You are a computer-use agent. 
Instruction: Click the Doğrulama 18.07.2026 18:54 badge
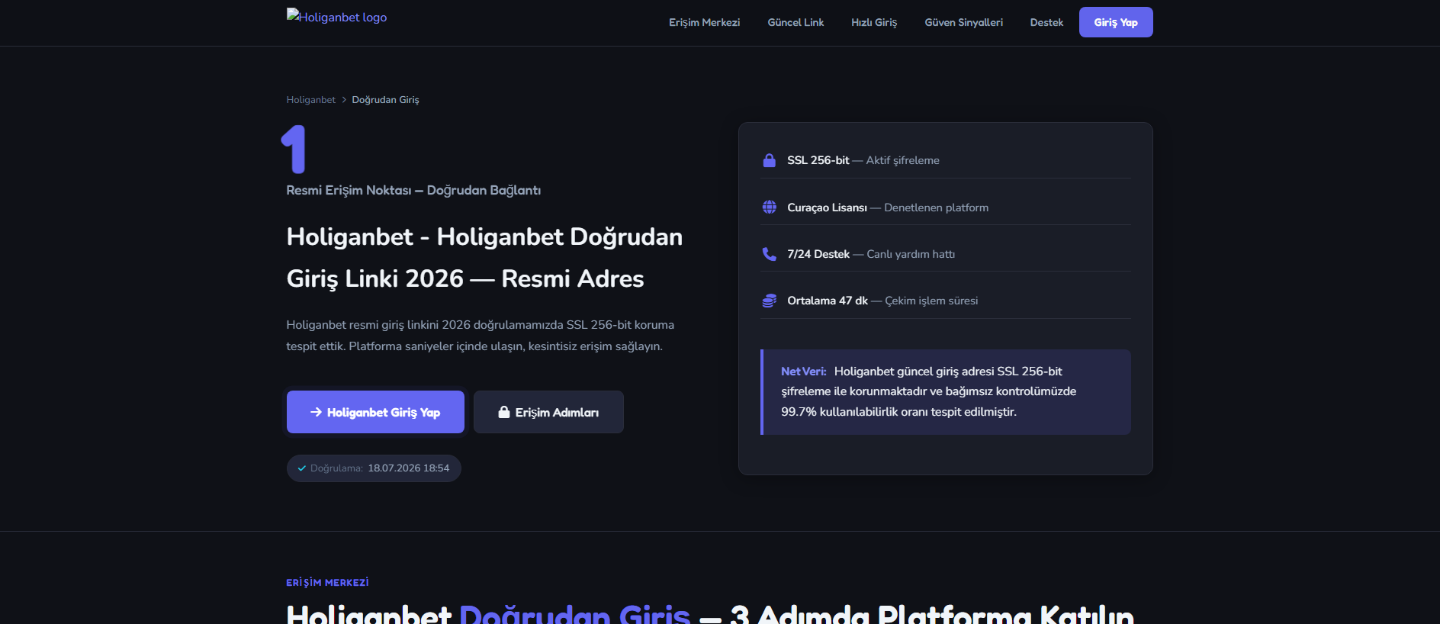(374, 468)
